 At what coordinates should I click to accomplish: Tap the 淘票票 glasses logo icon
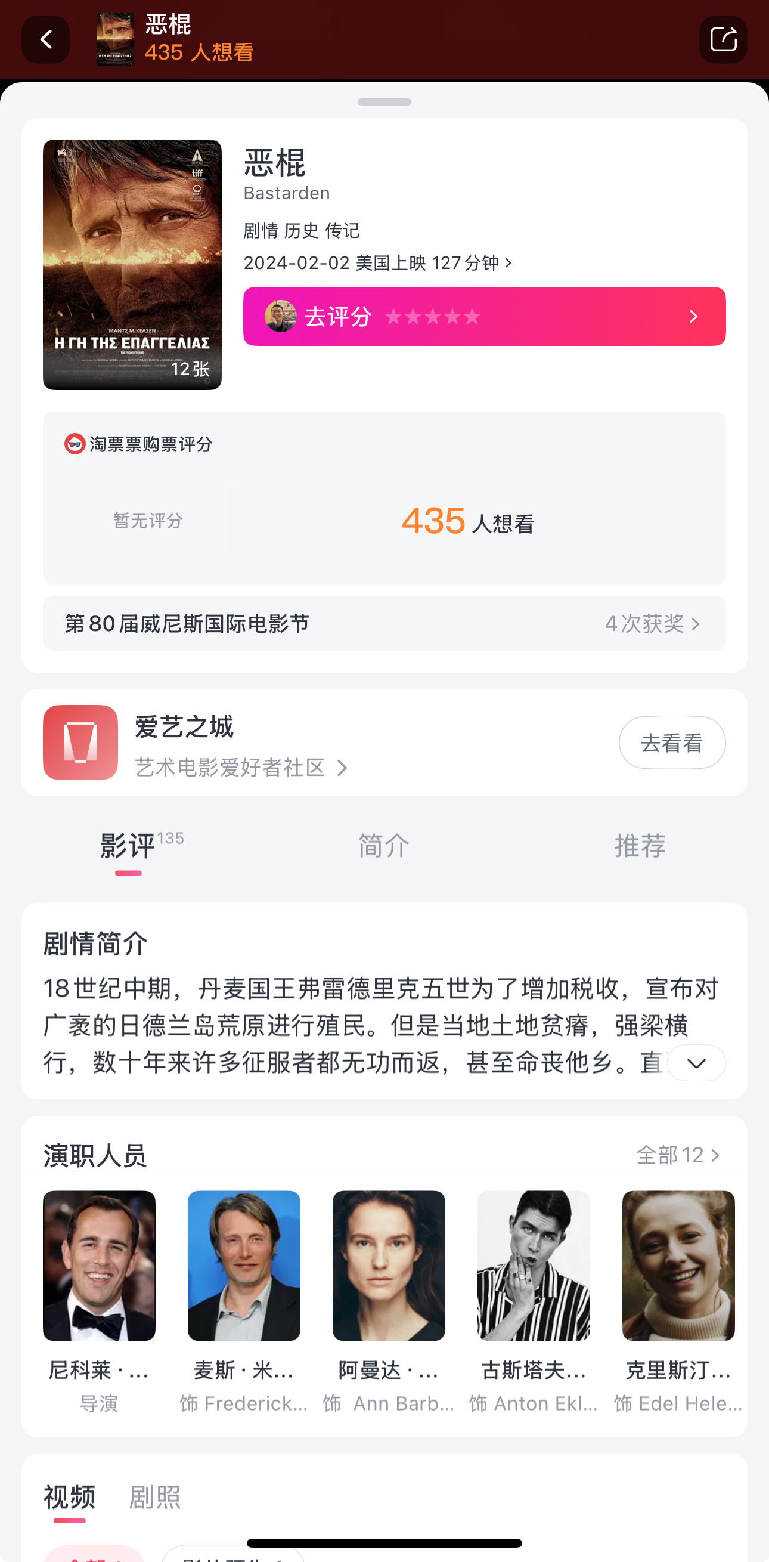pyautogui.click(x=75, y=444)
